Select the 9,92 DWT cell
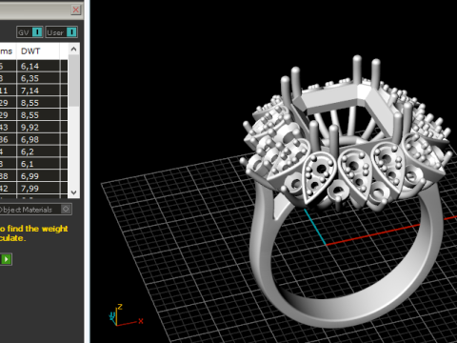 38,127
